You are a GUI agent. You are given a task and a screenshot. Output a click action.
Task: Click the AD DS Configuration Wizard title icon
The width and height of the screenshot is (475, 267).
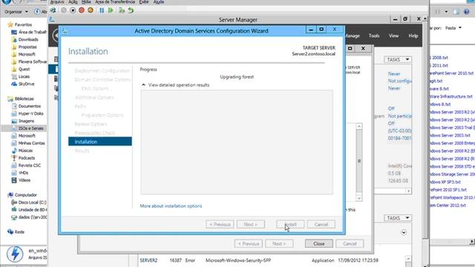65,31
